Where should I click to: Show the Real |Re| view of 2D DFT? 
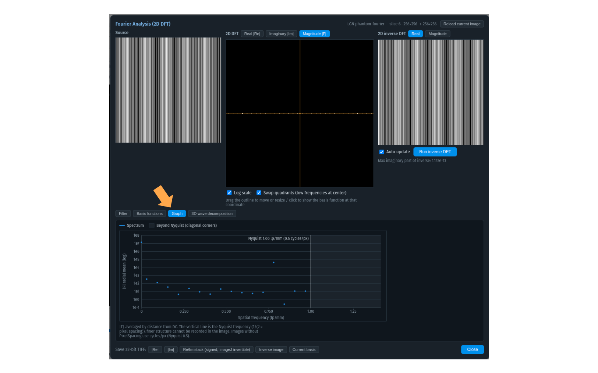(252, 34)
